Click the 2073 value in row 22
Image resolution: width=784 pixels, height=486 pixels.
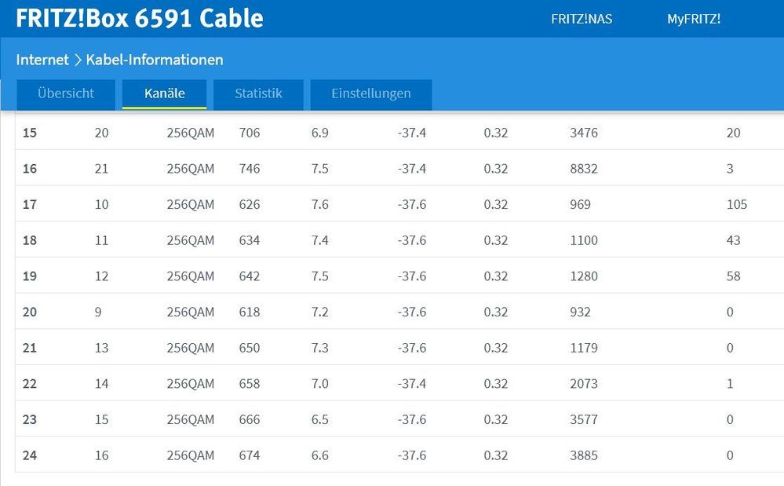click(584, 384)
